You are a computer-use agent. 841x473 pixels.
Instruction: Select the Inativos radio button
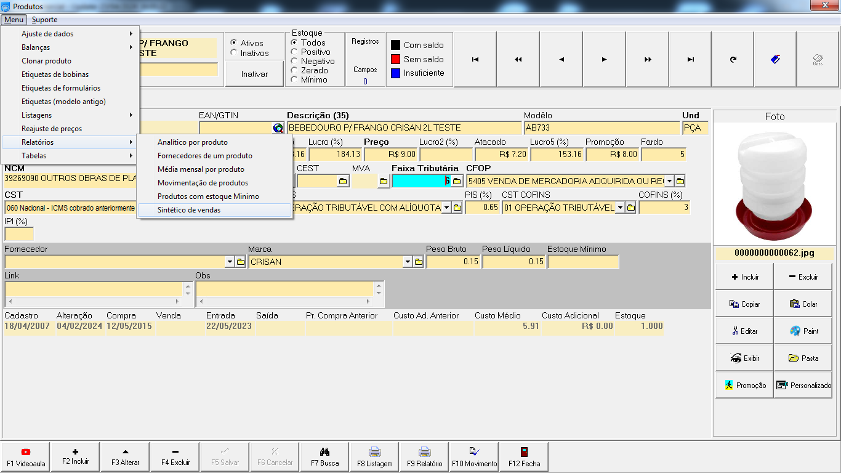click(x=233, y=53)
